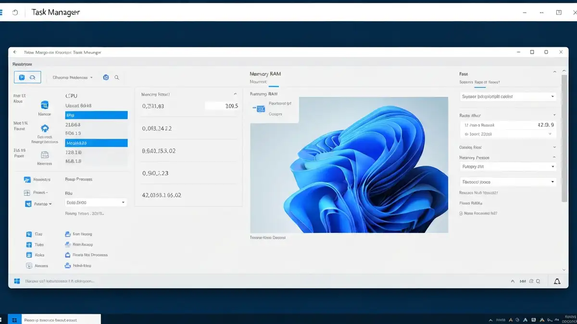
Task: Click the blue icon beside Roodstys
Action: coord(27,179)
